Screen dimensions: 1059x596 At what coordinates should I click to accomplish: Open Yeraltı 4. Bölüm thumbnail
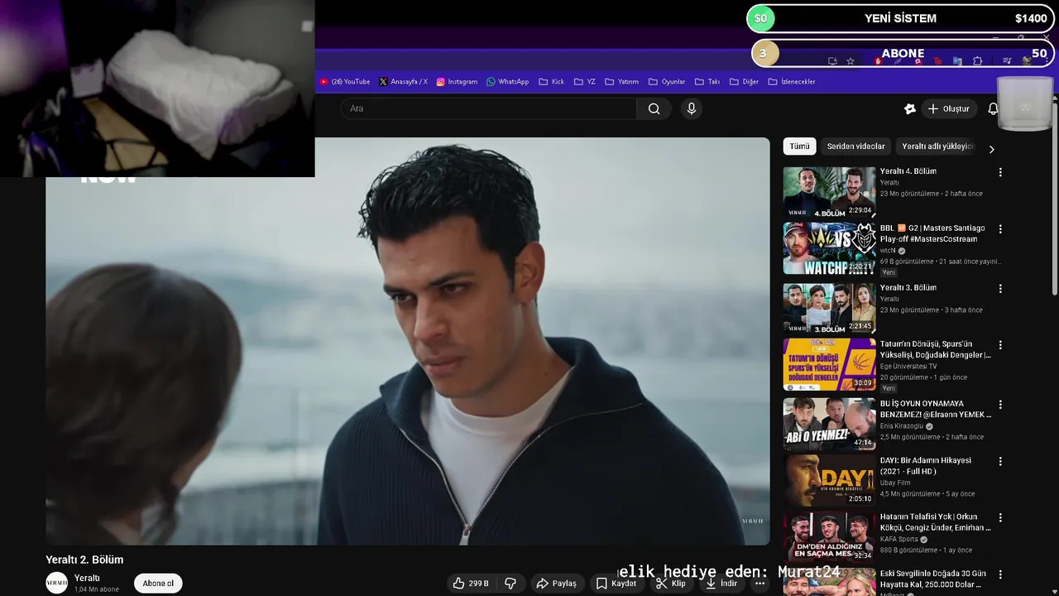tap(829, 192)
